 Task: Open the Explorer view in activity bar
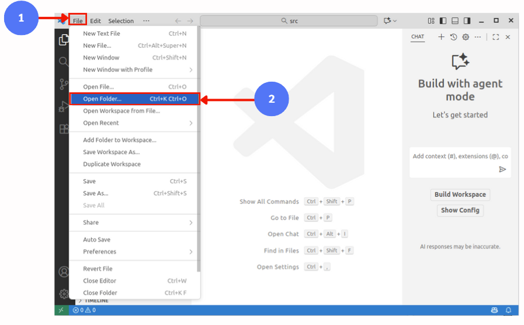click(x=63, y=40)
